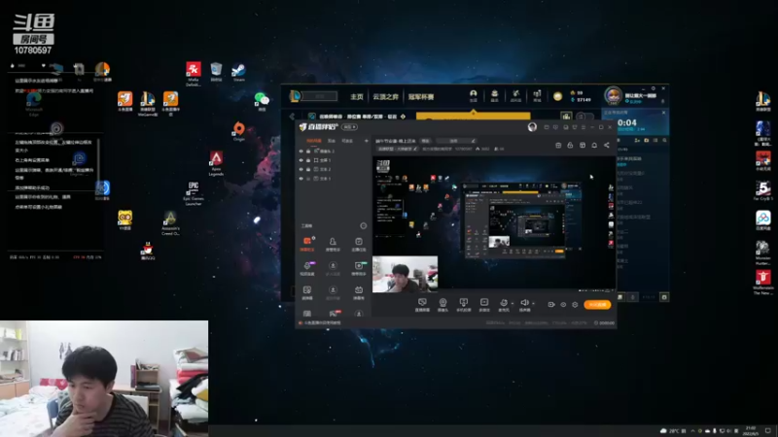Click the webcam source button on bottom toolbar

(x=442, y=304)
